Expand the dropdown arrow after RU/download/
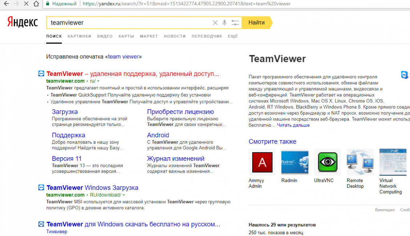This screenshot has height=236, width=410. [x=124, y=195]
